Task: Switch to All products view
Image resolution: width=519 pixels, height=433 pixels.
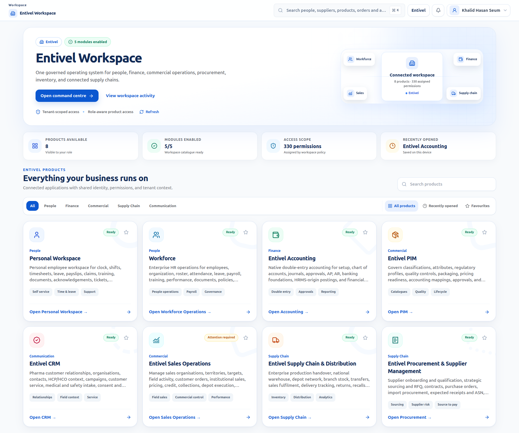Action: (402, 206)
